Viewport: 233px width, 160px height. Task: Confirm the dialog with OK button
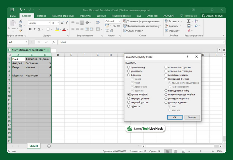point(175,117)
